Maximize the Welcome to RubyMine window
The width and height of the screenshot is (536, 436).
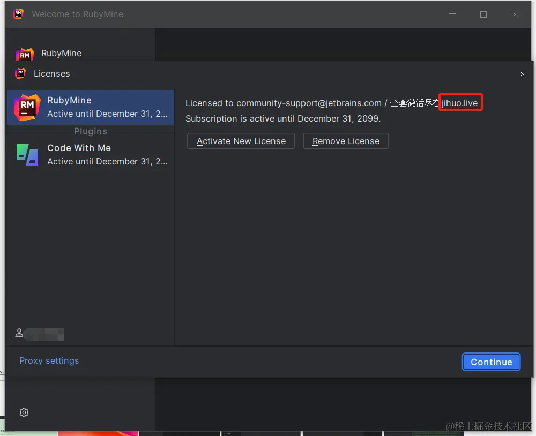483,14
